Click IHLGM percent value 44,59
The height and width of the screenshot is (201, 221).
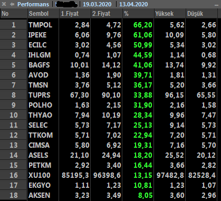pos(143,55)
